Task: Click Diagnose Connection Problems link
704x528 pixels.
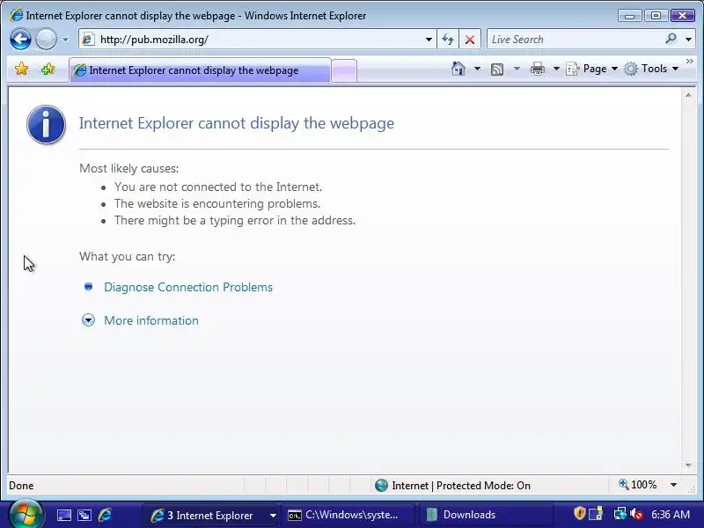Action: 188,288
